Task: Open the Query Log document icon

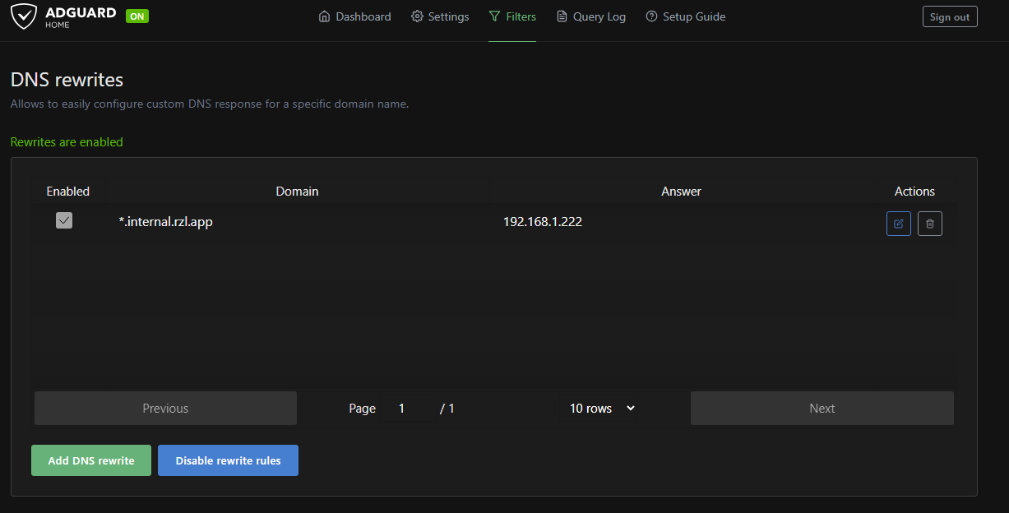Action: 561,16
